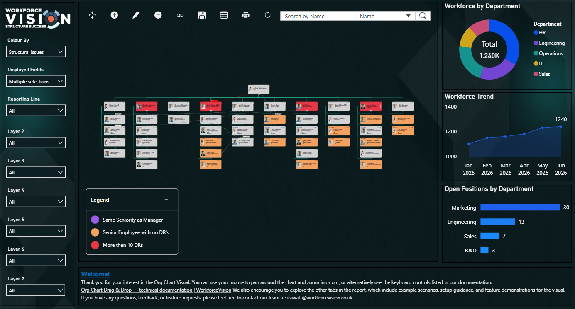This screenshot has width=575, height=309.
Task: Select the orange Tyler Stewart node card
Action: tap(307, 142)
